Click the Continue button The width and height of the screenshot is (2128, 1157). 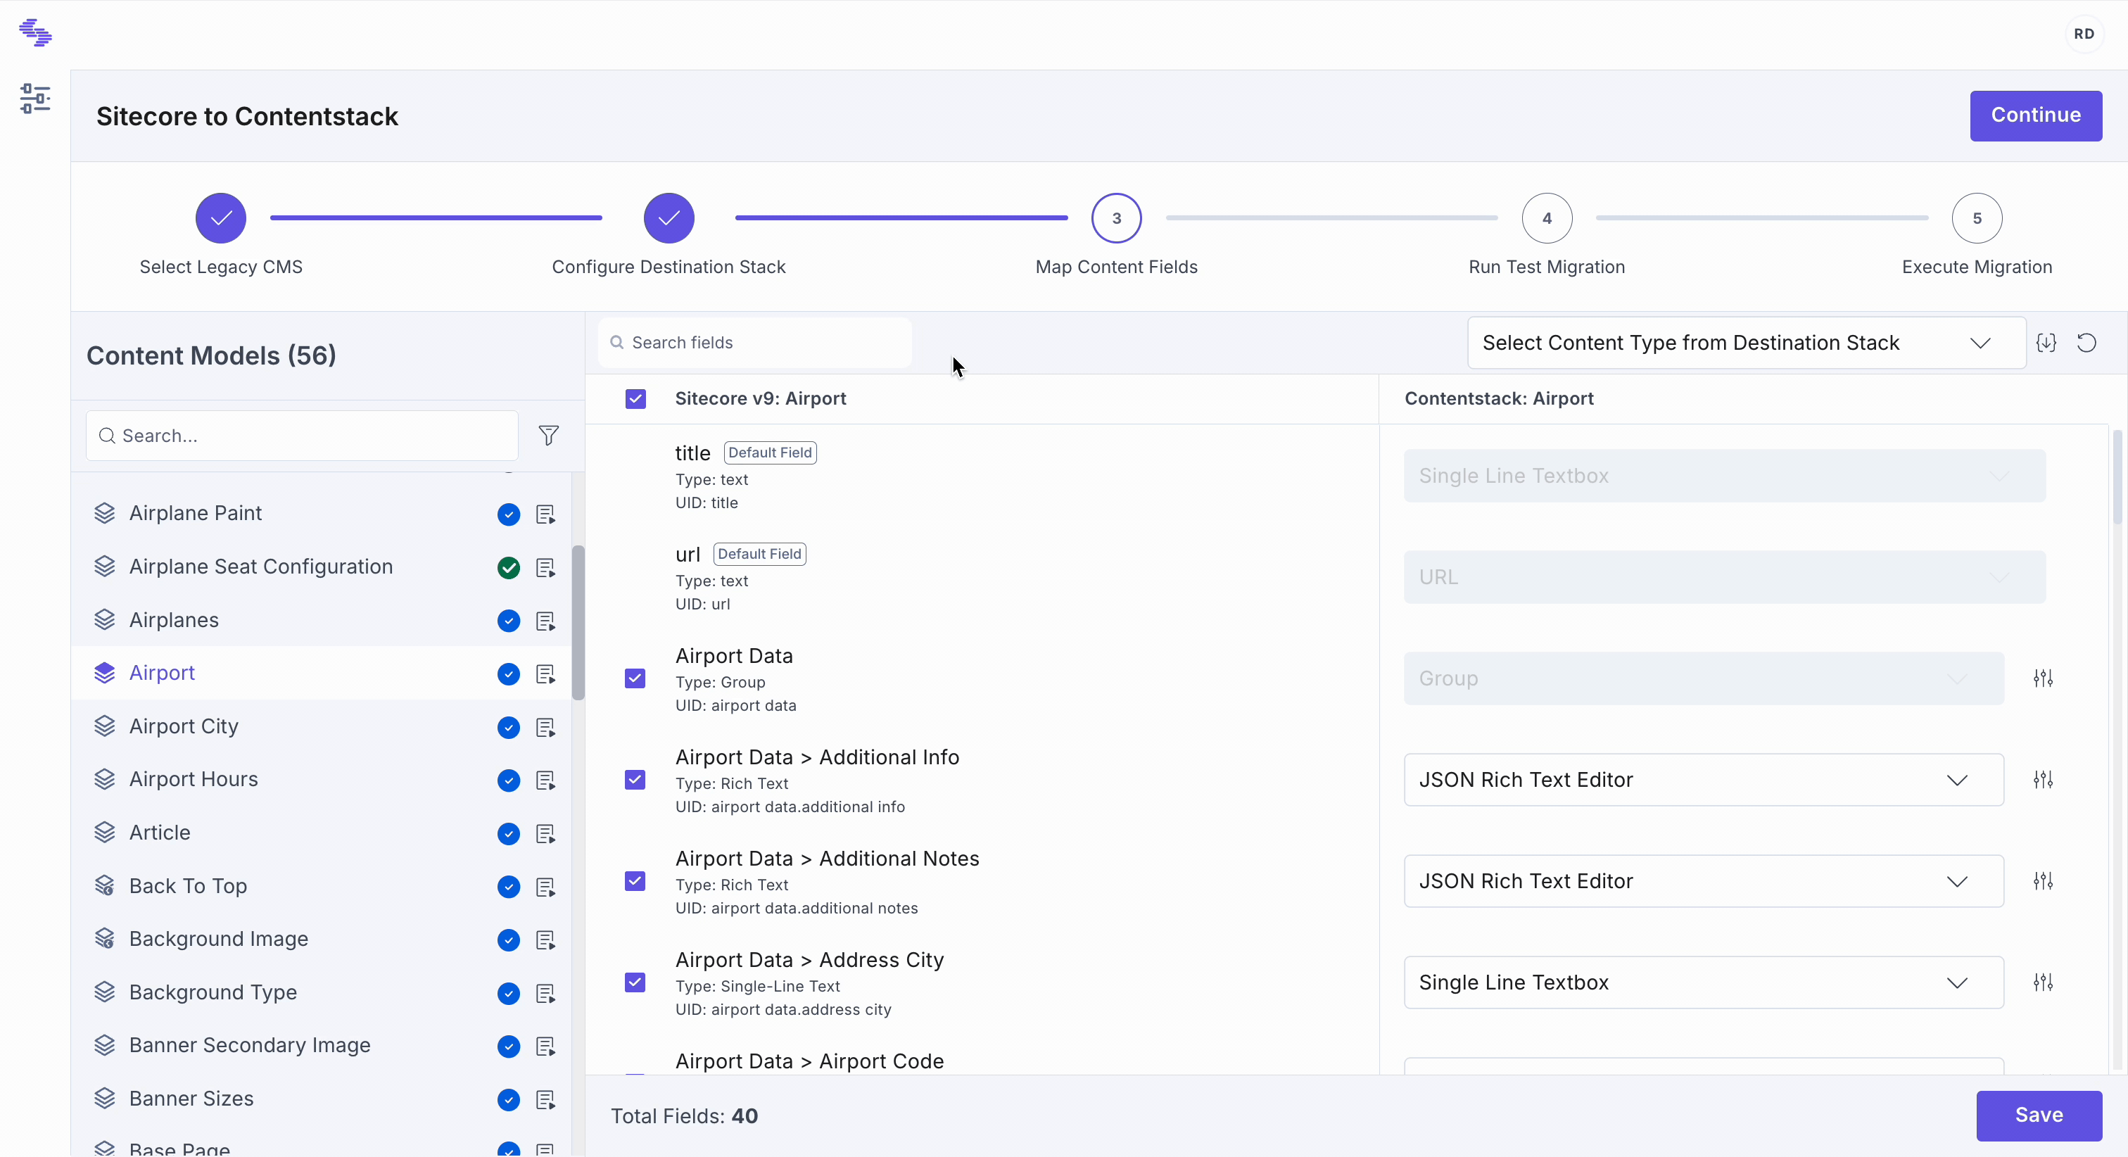pos(2036,115)
